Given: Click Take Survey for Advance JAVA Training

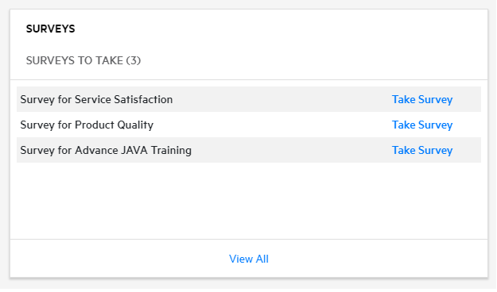Looking at the screenshot, I should coord(422,150).
